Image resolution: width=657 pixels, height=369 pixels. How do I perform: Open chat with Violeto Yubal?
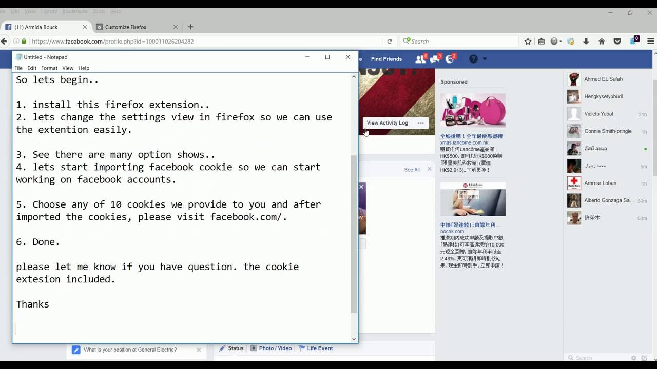pos(608,114)
